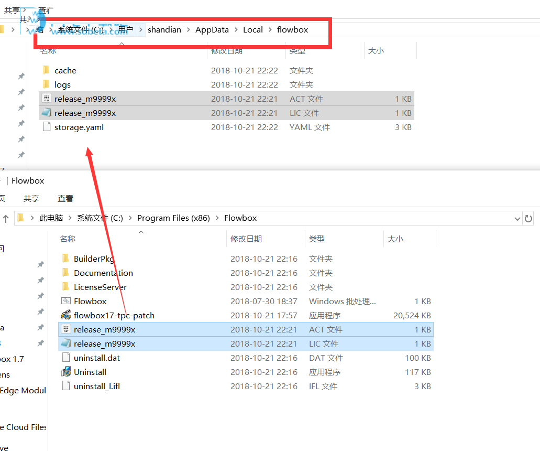Expand chevron after Local breadcrumb

coord(270,30)
